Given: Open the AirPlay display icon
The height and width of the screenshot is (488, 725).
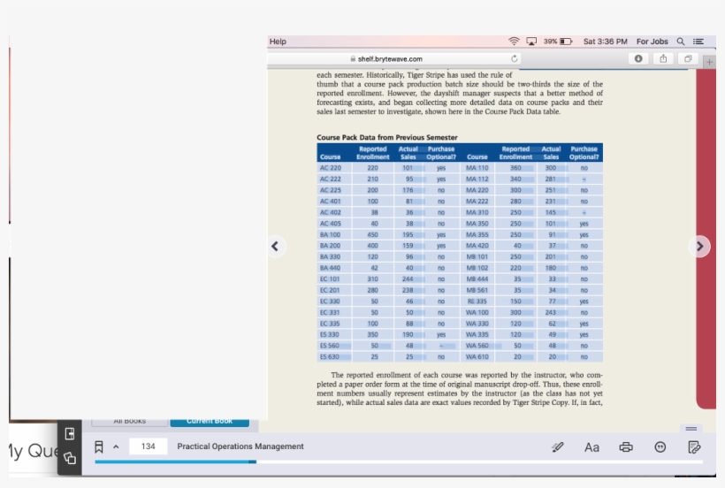Looking at the screenshot, I should pos(531,42).
